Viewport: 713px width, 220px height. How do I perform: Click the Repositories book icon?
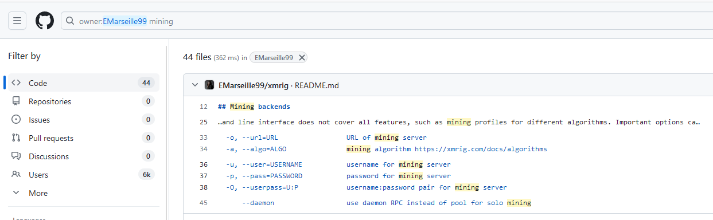pos(16,101)
